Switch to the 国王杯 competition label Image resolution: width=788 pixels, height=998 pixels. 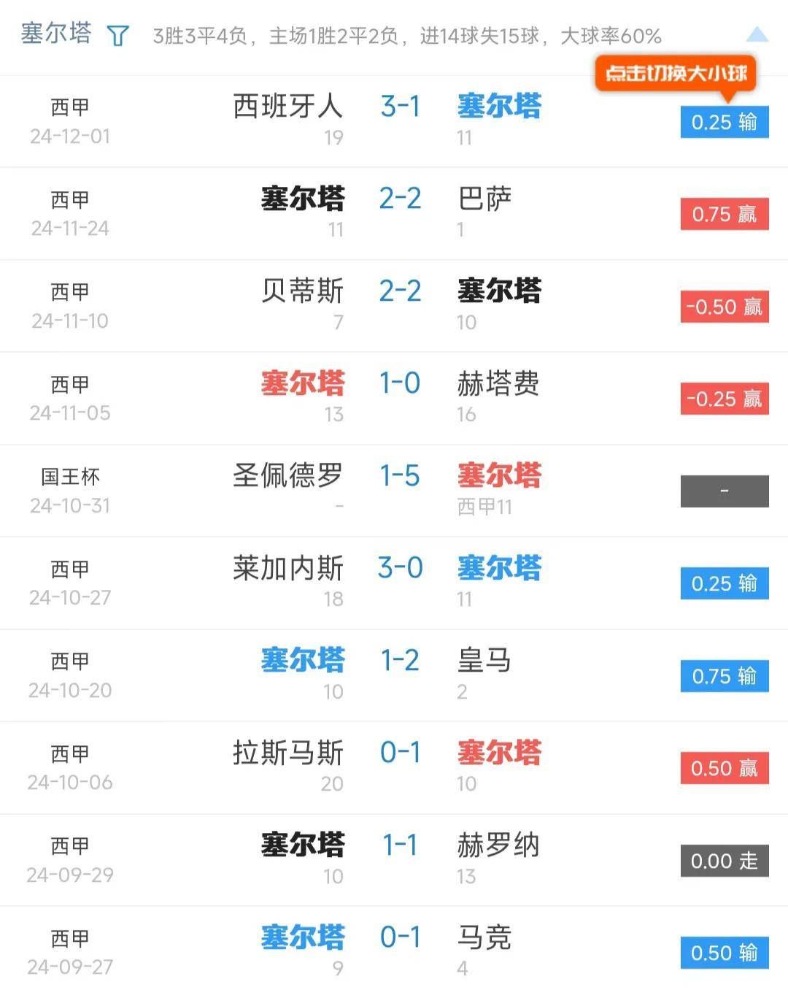pyautogui.click(x=69, y=475)
